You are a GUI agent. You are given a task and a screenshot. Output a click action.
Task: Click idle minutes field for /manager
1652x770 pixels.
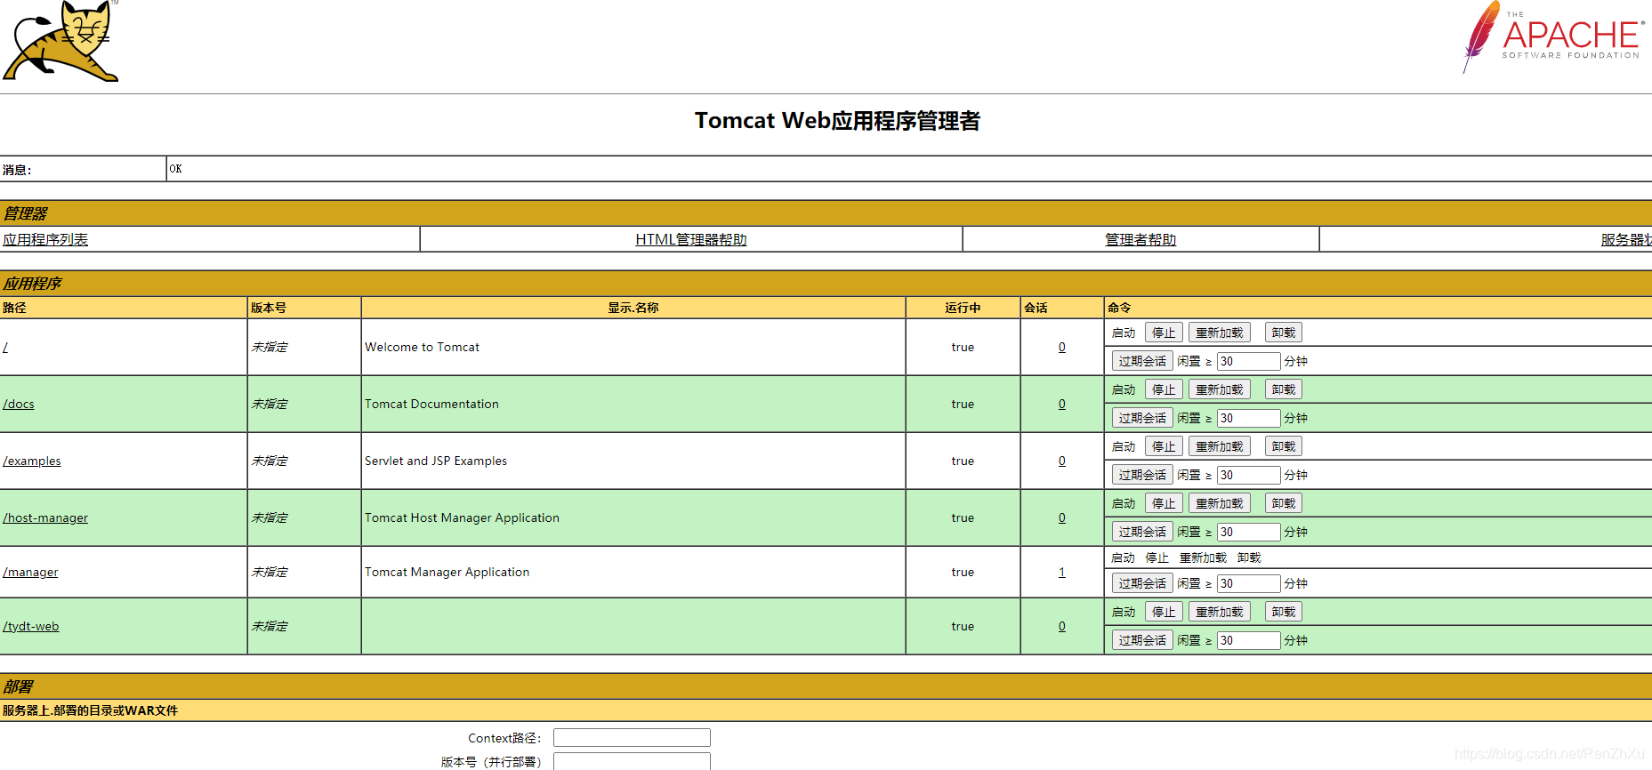point(1248,583)
